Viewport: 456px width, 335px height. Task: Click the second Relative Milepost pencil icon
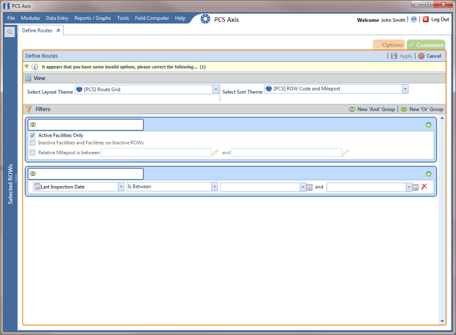point(345,152)
